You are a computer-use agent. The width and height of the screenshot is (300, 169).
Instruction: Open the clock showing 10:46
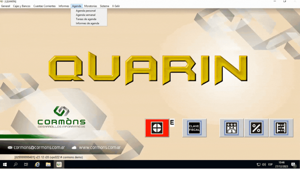click(x=282, y=165)
